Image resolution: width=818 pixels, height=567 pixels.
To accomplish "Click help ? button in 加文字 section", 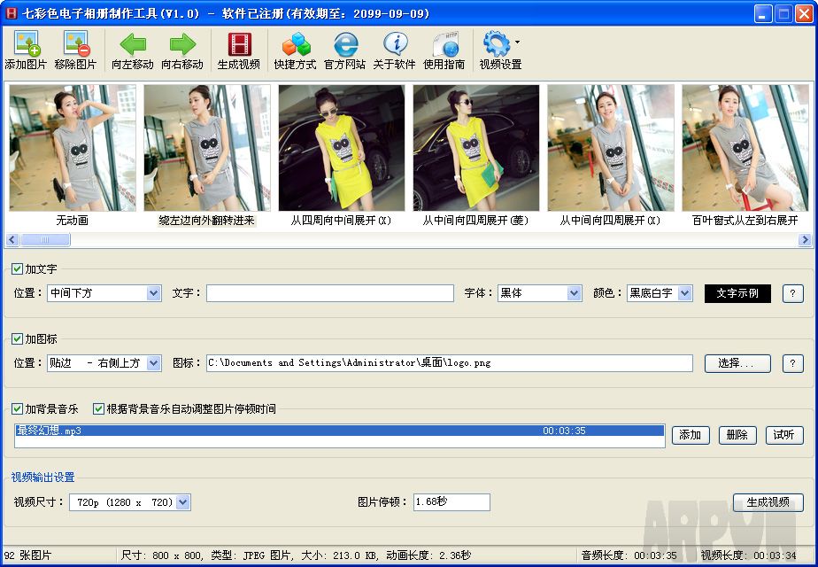I will [793, 293].
